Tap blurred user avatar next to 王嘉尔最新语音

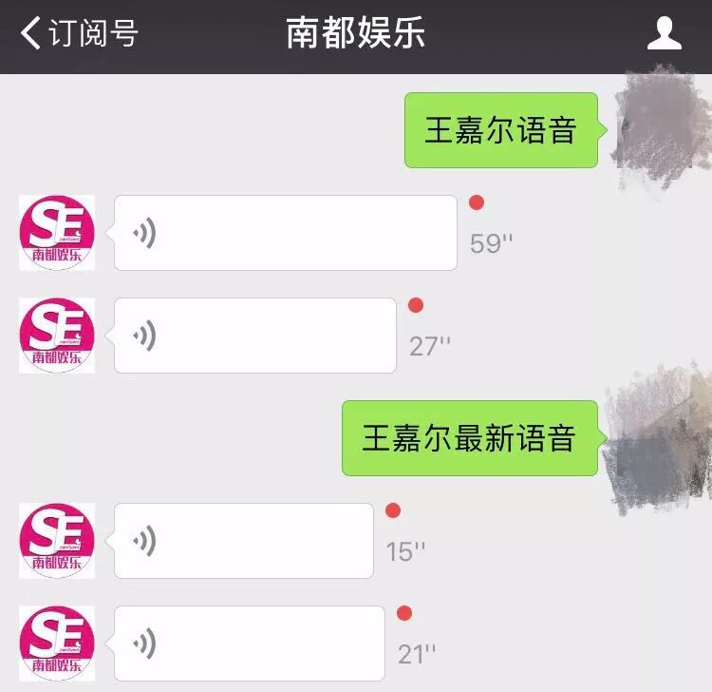(659, 438)
